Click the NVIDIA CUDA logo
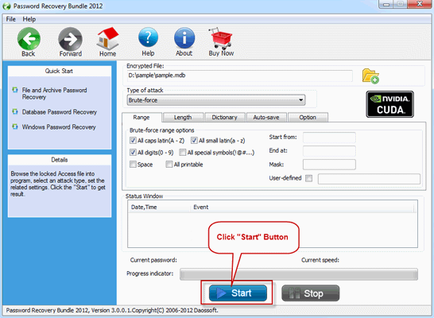The height and width of the screenshot is (318, 434). pyautogui.click(x=389, y=104)
